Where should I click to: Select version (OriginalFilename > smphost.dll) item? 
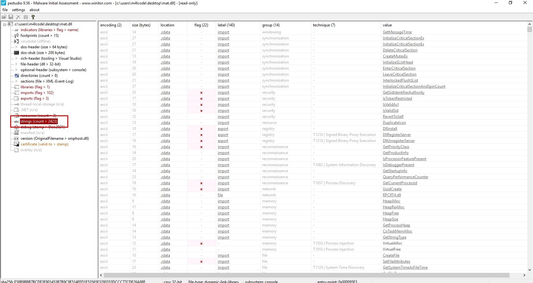(x=55, y=138)
